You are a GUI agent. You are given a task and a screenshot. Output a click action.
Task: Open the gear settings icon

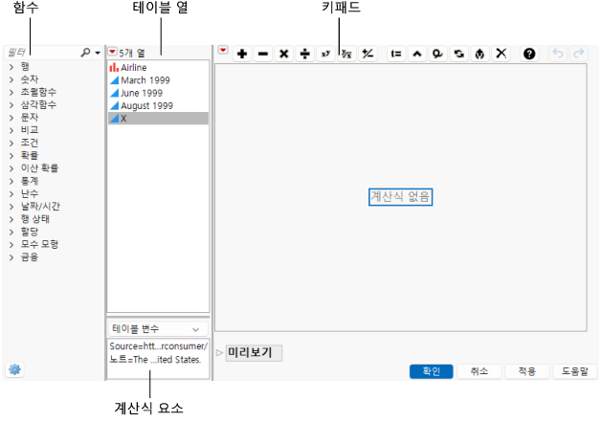tap(15, 369)
